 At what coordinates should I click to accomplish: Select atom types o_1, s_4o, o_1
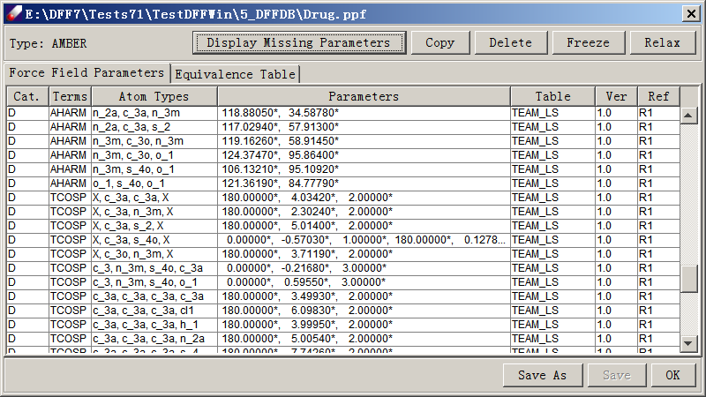click(154, 184)
